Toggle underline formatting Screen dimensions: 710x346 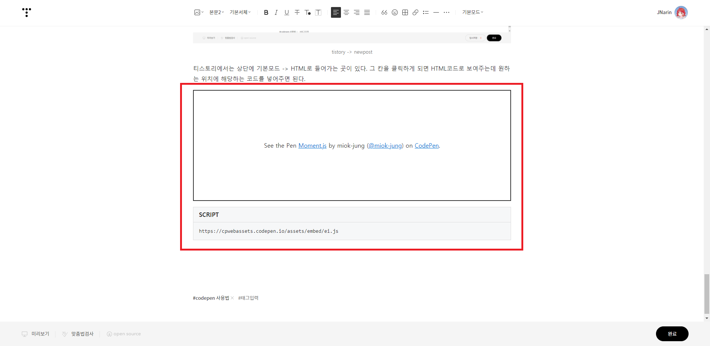[x=287, y=12]
